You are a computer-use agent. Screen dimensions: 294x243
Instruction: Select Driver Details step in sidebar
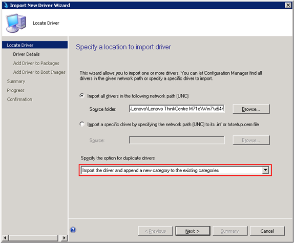26,54
